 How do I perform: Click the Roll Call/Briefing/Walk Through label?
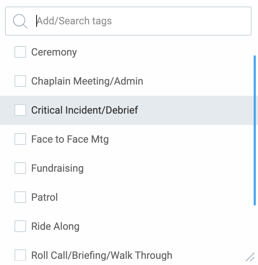coord(101,256)
